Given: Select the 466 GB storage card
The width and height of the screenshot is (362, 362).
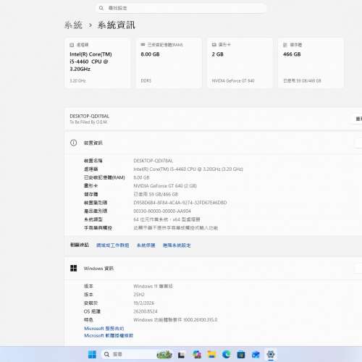Looking at the screenshot, I should point(311,63).
